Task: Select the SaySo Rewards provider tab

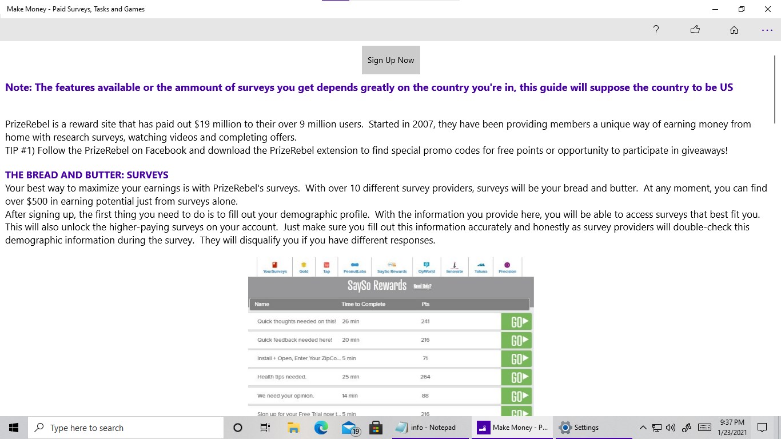Action: [392, 267]
